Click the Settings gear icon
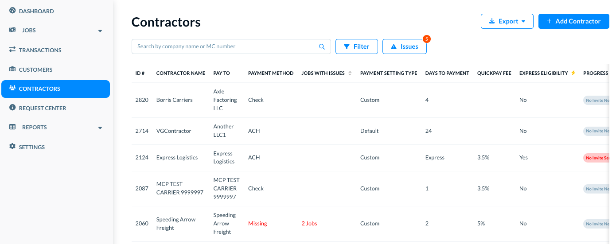The width and height of the screenshot is (616, 244). click(x=12, y=147)
